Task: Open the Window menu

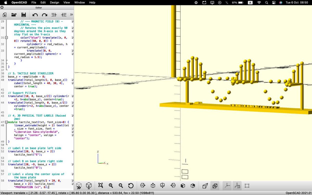Action: (80, 2)
